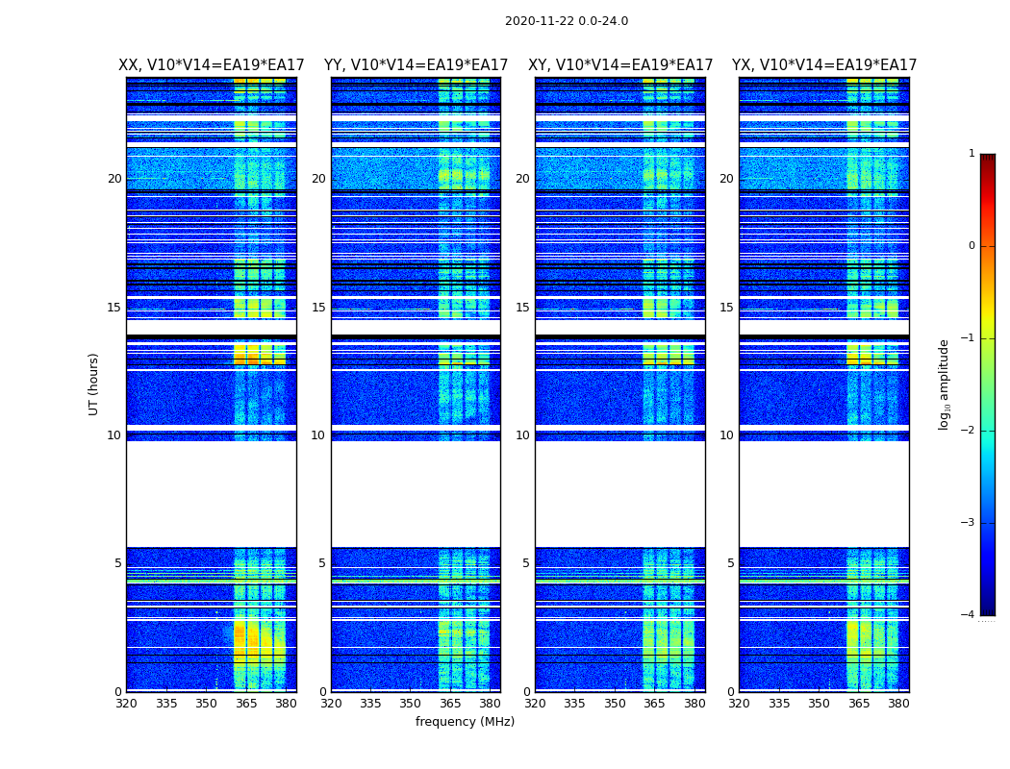Click the log10 amplitude colorbar label
The width and height of the screenshot is (1010, 769).
coord(945,384)
